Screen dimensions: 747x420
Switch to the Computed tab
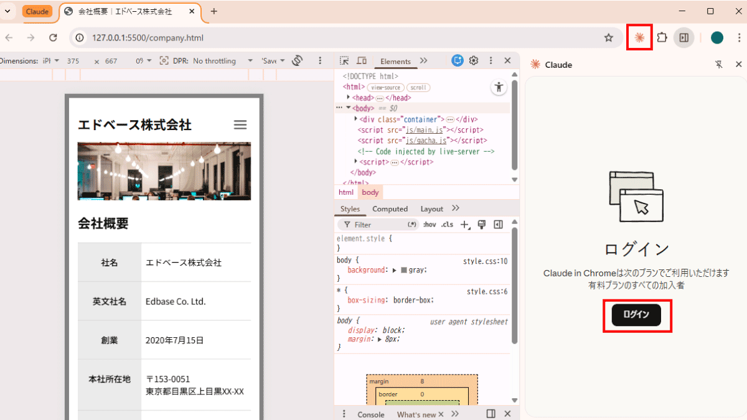click(x=390, y=209)
